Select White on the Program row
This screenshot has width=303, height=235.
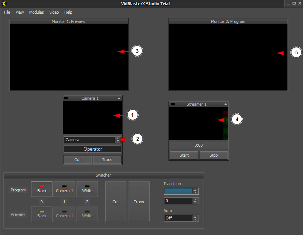(x=87, y=189)
